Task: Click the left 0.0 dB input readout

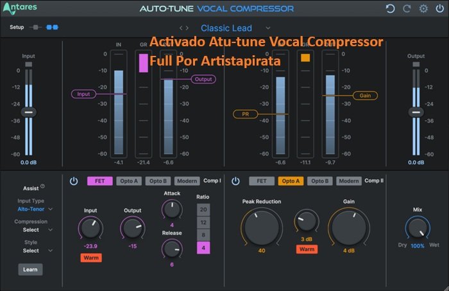Action: pyautogui.click(x=29, y=163)
